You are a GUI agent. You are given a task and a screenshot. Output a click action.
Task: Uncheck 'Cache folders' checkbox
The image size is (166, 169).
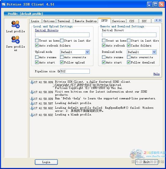[129, 45]
